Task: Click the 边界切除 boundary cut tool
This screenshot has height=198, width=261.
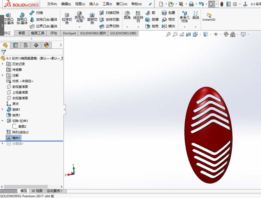Action: click(x=109, y=26)
